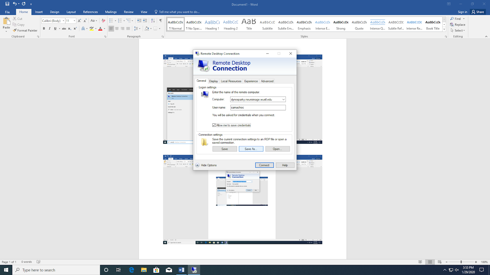
Task: Justify the paragraph text
Action: [128, 28]
